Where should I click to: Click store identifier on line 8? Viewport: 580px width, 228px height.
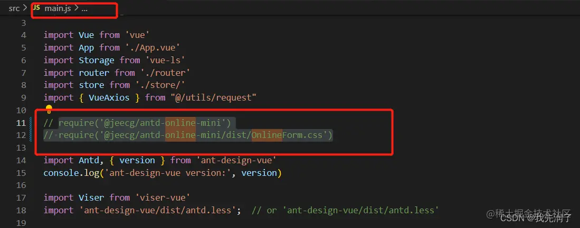(91, 85)
